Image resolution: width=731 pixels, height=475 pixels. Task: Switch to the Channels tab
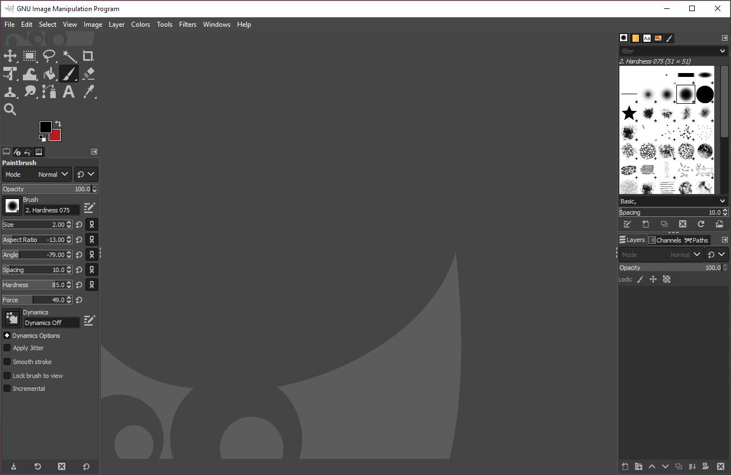[665, 240]
